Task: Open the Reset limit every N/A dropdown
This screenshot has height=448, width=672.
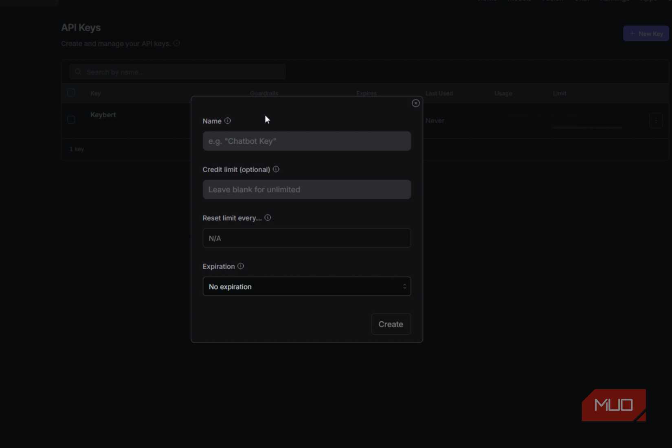Action: tap(307, 238)
